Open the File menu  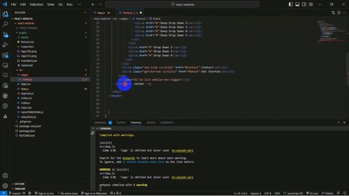(x=14, y=4)
